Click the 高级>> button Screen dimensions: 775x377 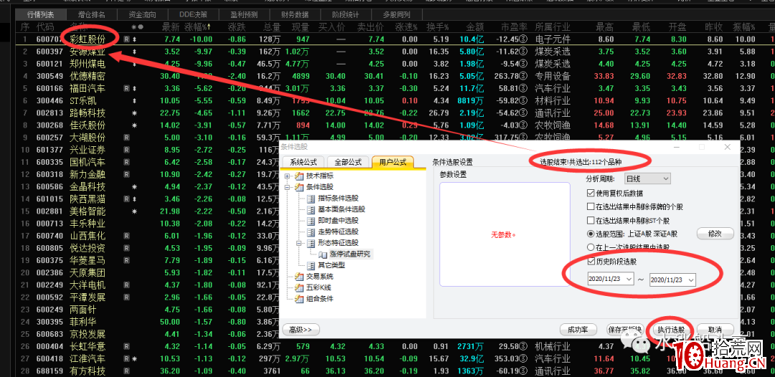click(301, 330)
